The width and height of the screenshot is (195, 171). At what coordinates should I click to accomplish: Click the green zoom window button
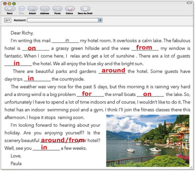14,3
